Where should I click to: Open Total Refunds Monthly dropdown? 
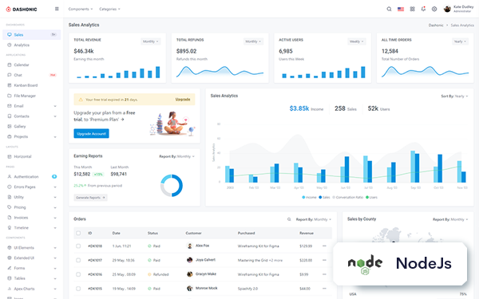tap(253, 41)
